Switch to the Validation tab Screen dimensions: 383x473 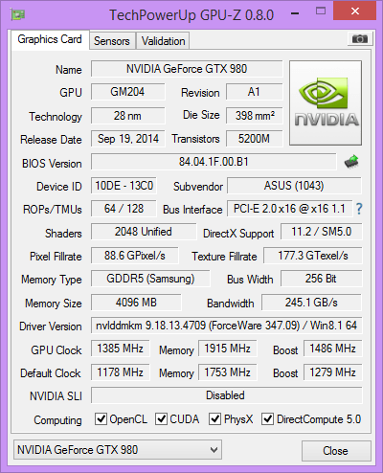click(163, 41)
